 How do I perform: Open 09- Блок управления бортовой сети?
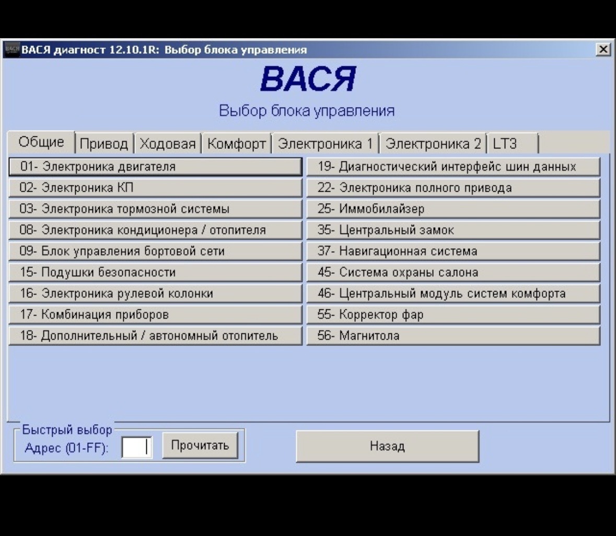click(x=156, y=251)
